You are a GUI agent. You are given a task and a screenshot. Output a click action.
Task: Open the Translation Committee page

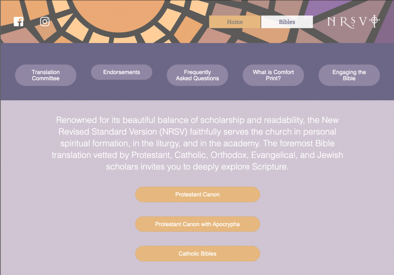(46, 75)
